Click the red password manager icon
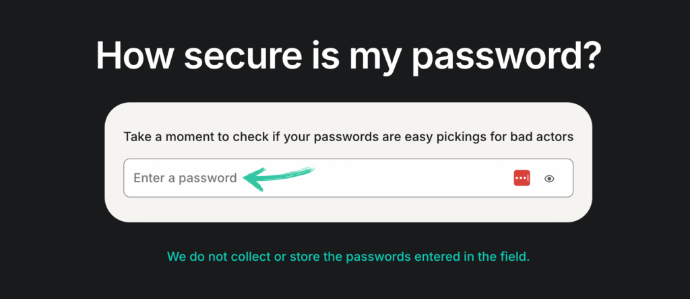The image size is (690, 299). coord(522,178)
